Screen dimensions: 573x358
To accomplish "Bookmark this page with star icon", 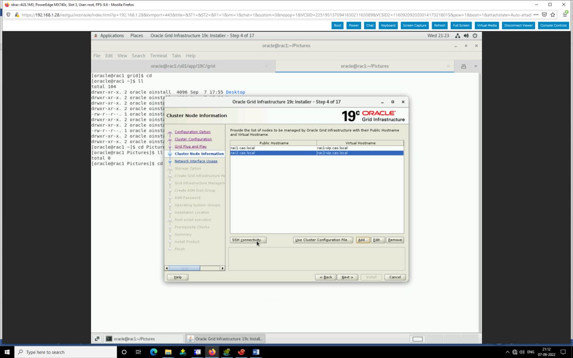I will point(553,15).
